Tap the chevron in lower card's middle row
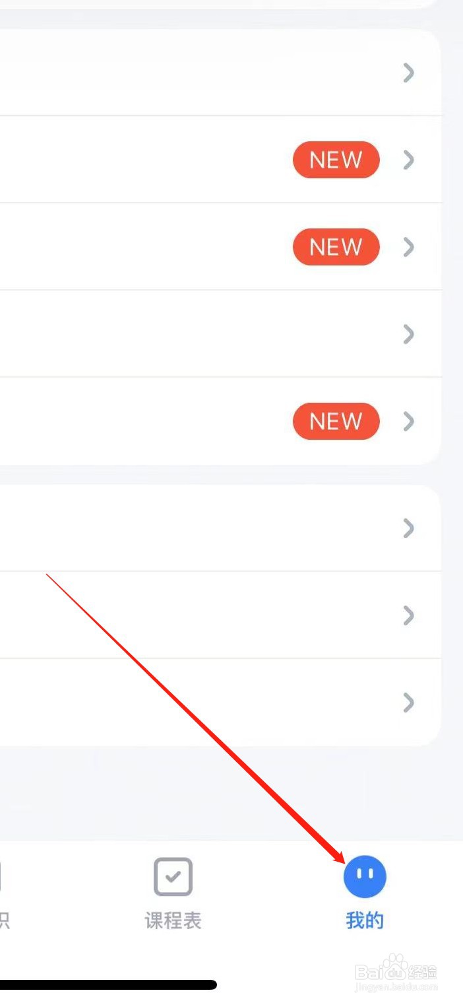 [x=409, y=615]
